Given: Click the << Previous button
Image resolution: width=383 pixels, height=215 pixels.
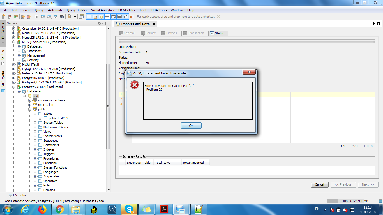Looking at the screenshot, I should coord(343,184).
